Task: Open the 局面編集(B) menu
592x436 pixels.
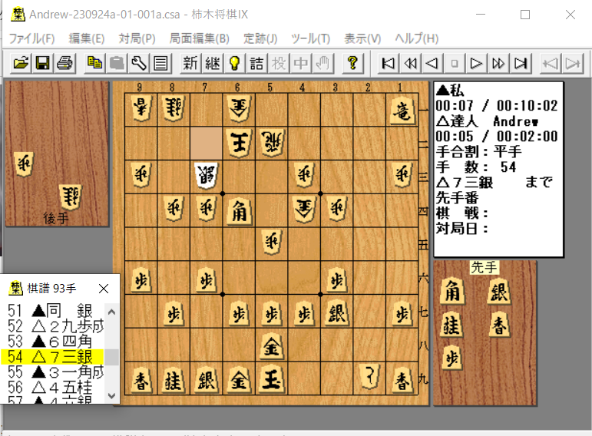Action: click(x=199, y=38)
